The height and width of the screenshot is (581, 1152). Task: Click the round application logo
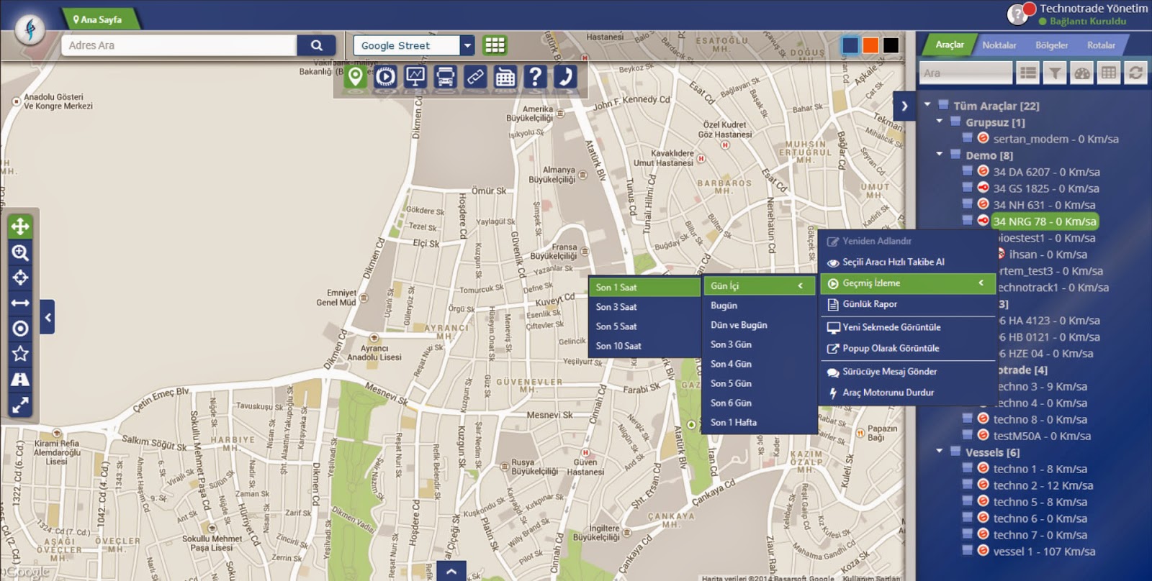pos(30,29)
